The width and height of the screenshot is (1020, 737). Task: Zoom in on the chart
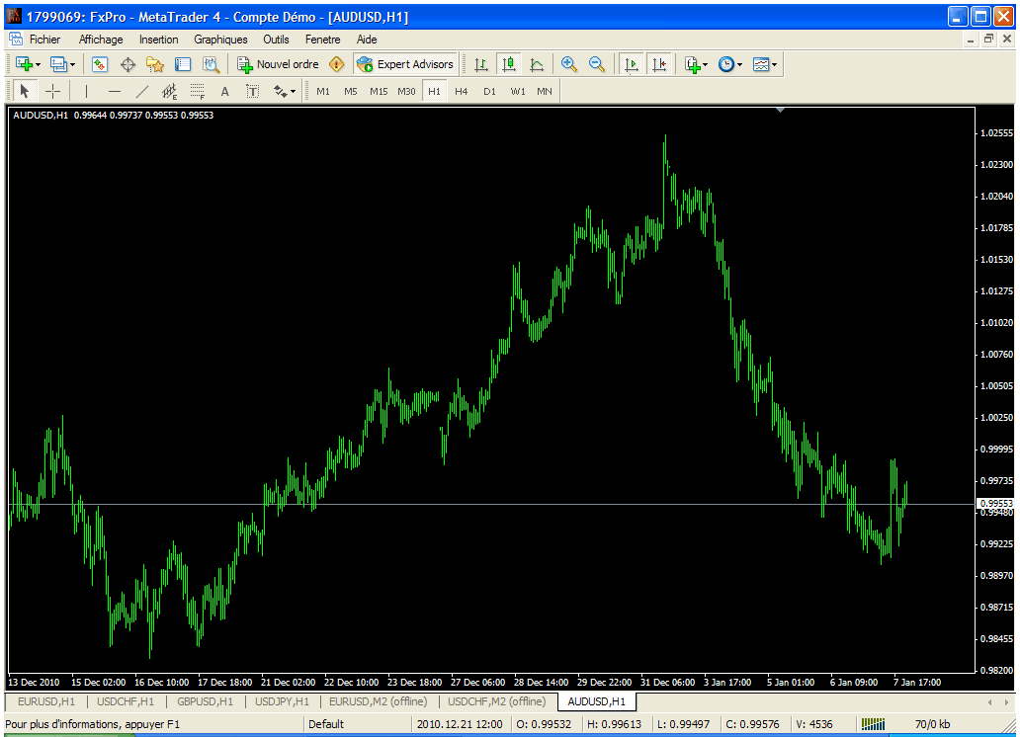pyautogui.click(x=569, y=64)
